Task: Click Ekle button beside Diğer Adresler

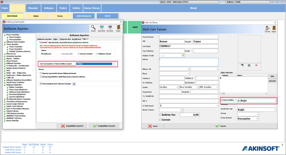Action: point(272,76)
